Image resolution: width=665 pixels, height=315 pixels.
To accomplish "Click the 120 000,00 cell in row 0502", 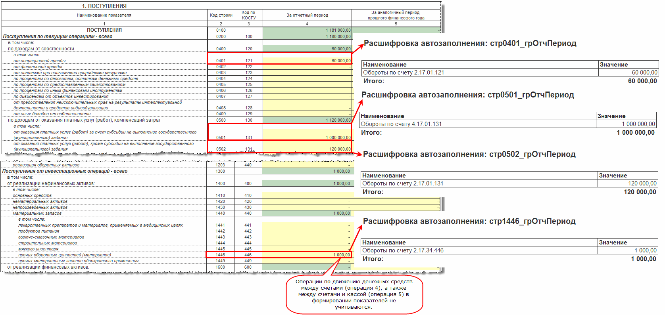I will [x=307, y=146].
